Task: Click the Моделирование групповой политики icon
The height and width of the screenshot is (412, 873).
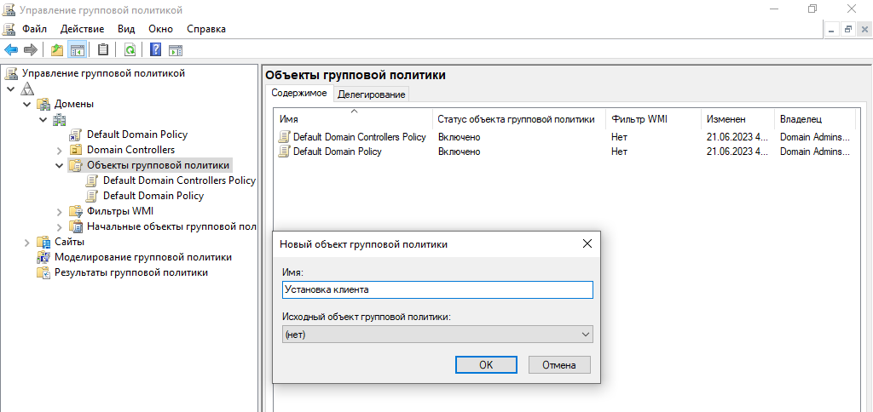Action: coord(43,257)
